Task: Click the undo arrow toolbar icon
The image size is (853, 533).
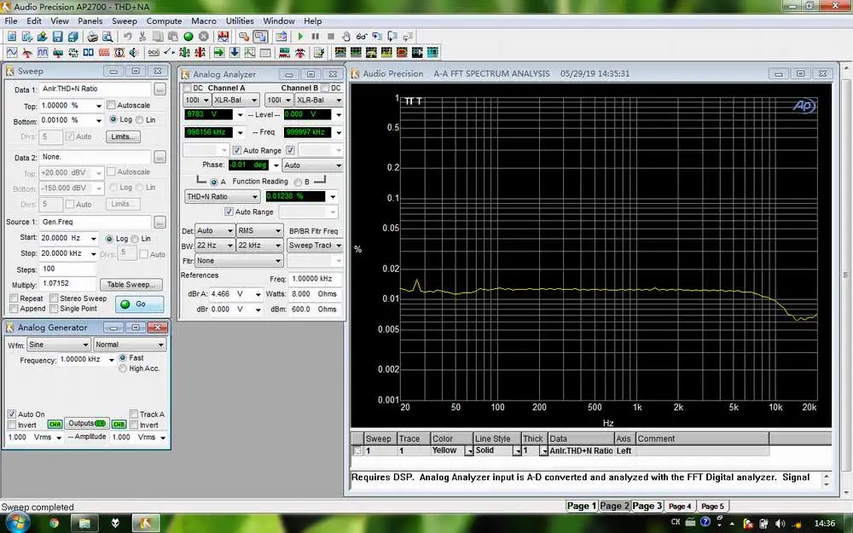Action: click(x=127, y=37)
